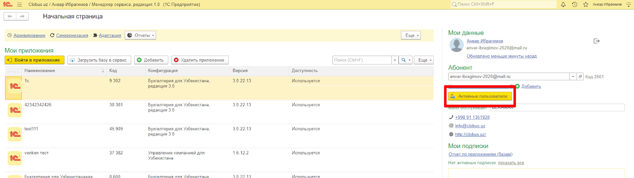Sort by Конфигурация column header
634x178 pixels.
[188, 71]
